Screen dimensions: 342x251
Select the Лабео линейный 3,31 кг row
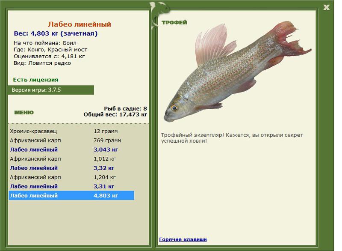(71, 186)
